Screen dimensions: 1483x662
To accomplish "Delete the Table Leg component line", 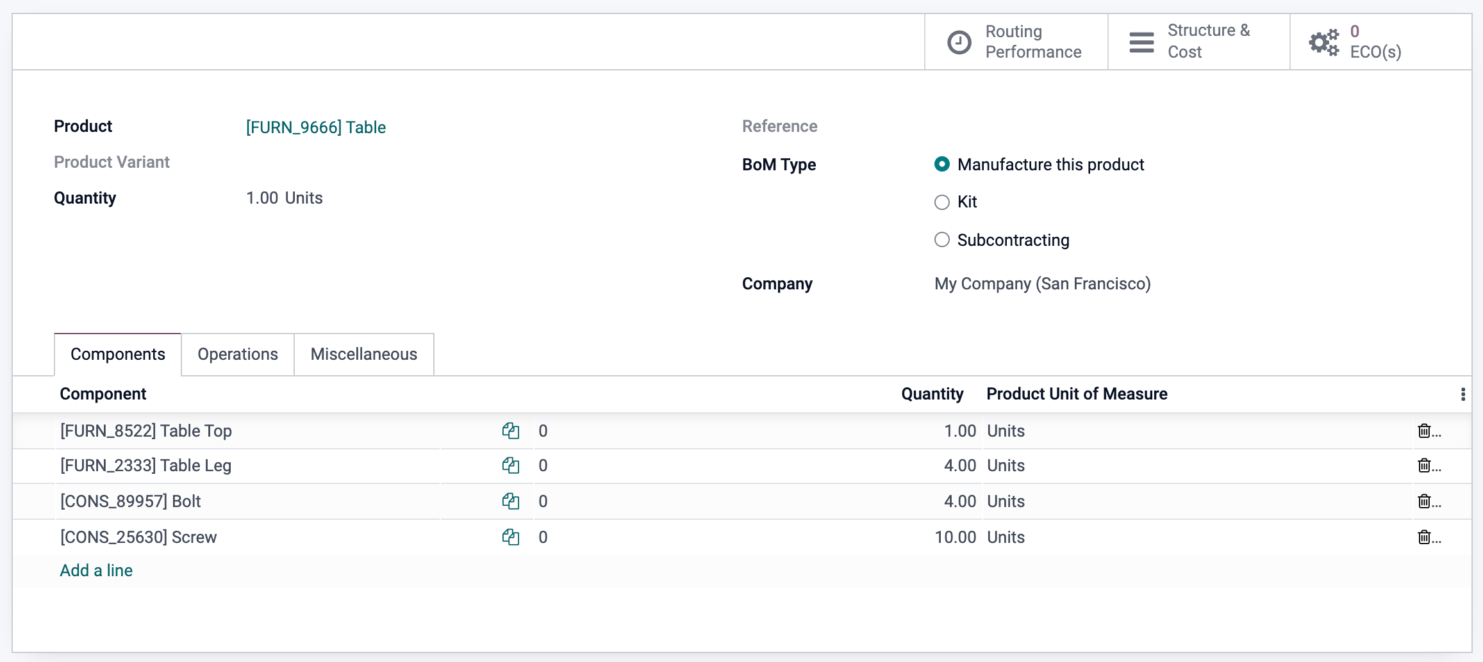I will (1424, 465).
